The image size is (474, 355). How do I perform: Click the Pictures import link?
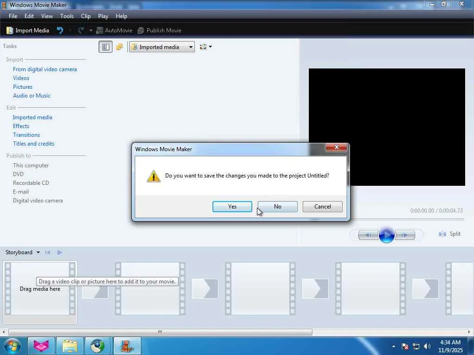tap(23, 86)
